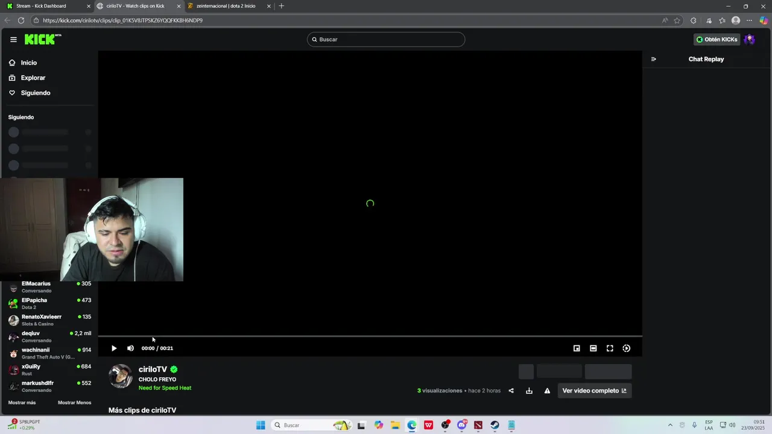This screenshot has width=772, height=434.
Task: Open Windows Start menu
Action: point(261,425)
